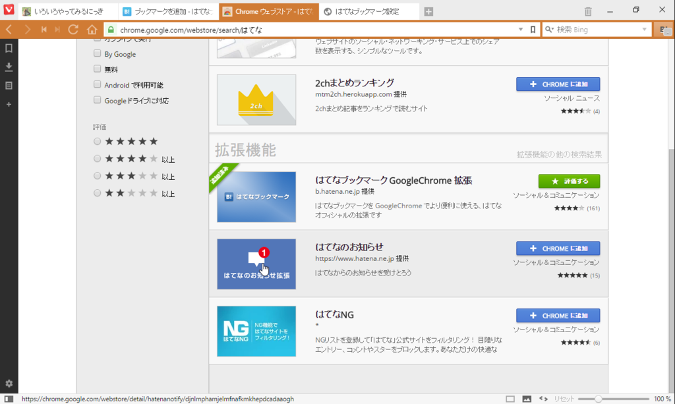Click Hatena bookmark extension icon in toolbar
675x404 pixels.
coord(664,30)
